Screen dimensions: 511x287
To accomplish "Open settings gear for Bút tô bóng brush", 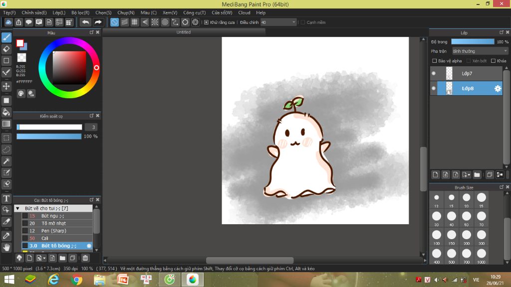I will tap(89, 246).
